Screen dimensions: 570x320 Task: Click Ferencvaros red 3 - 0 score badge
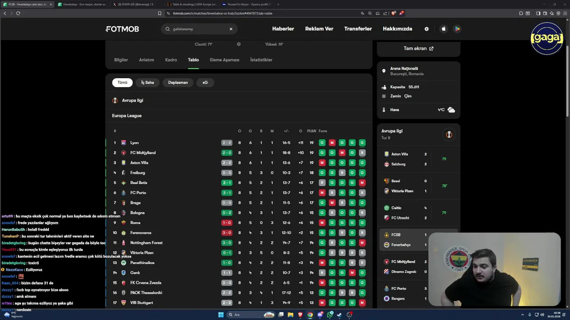tap(227, 233)
